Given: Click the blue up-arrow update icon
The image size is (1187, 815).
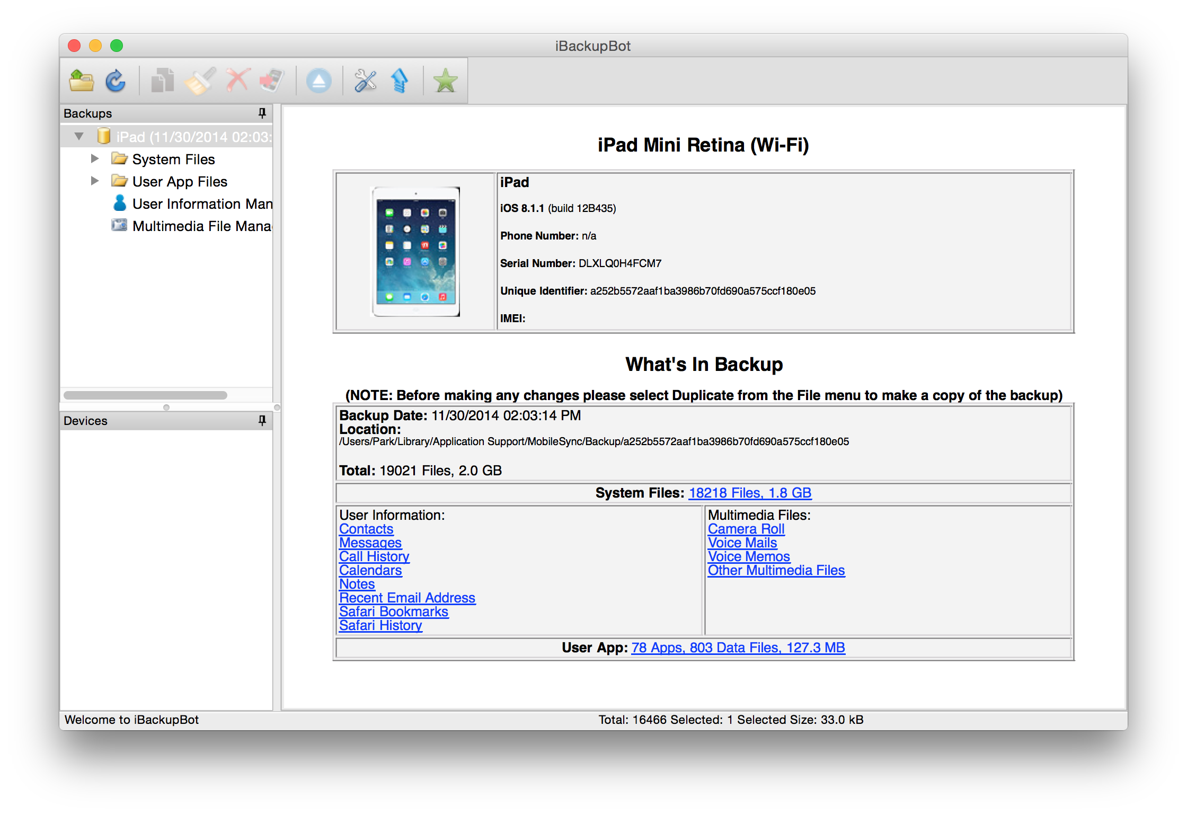Looking at the screenshot, I should coord(399,81).
